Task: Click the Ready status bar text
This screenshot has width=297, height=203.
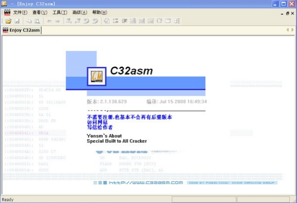Action: pos(7,200)
